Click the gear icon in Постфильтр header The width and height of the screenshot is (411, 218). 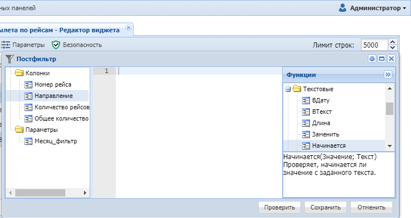(x=372, y=59)
